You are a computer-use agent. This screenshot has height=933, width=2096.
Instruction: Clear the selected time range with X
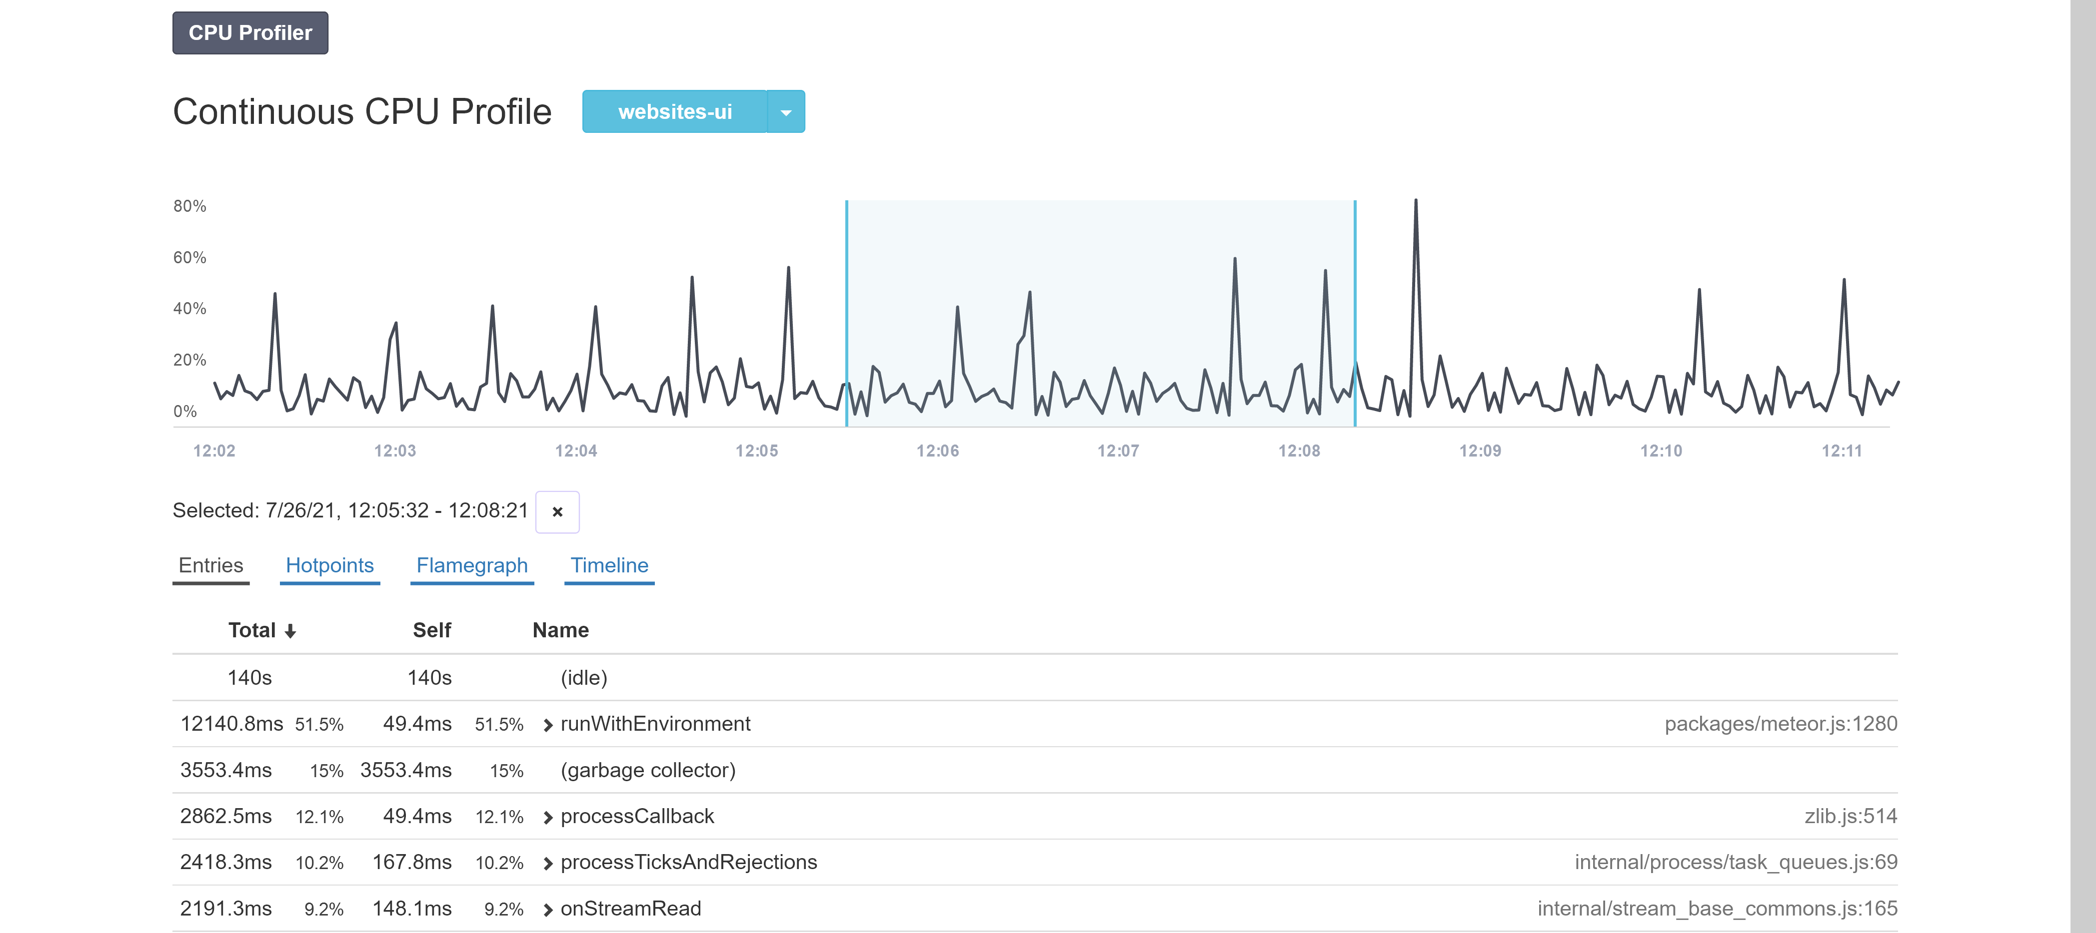[557, 512]
